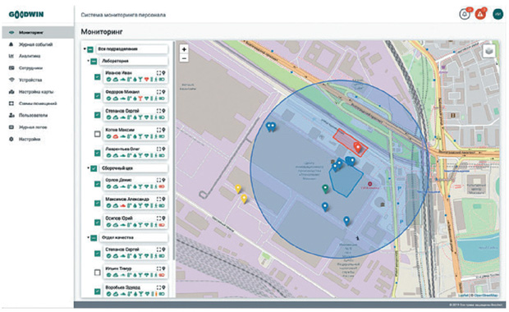
Task: Collapse the Все подразделения tree node
Action: [85, 49]
